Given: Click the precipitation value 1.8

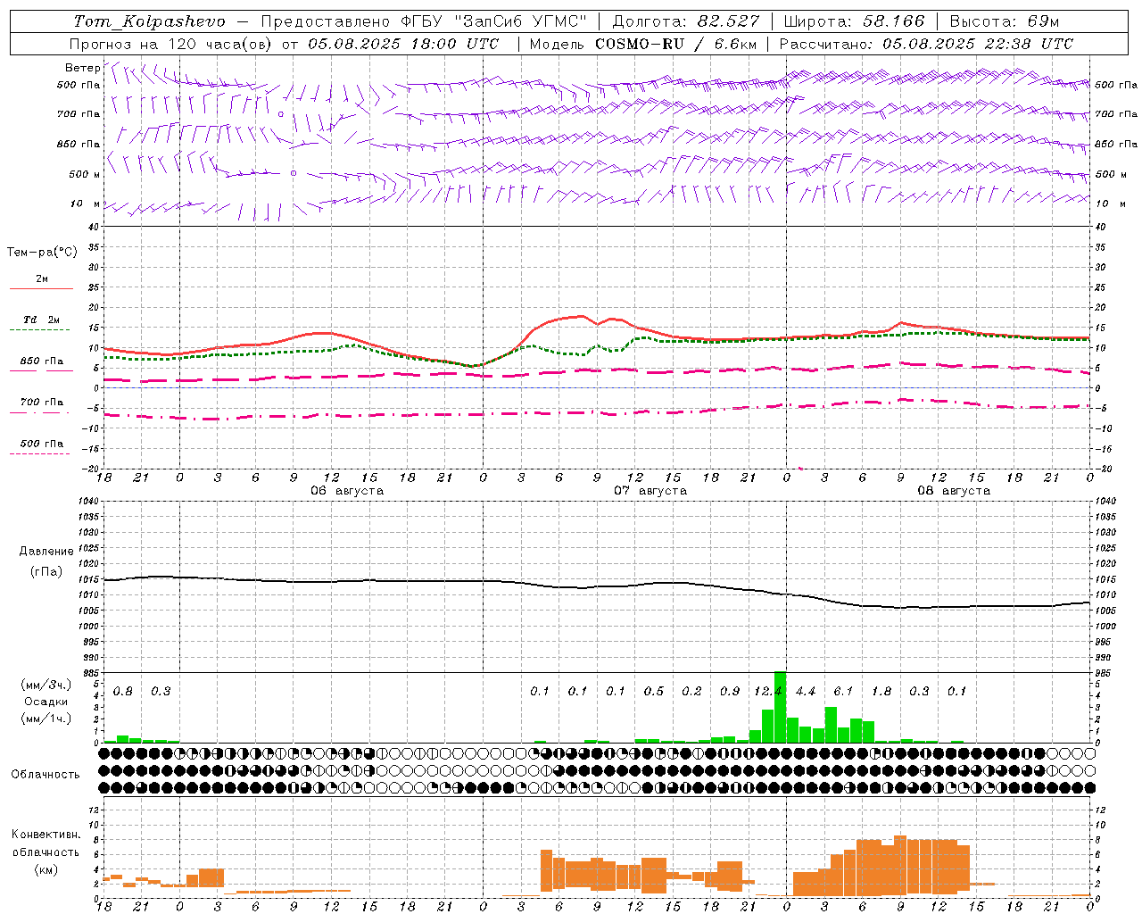Looking at the screenshot, I should (x=881, y=692).
